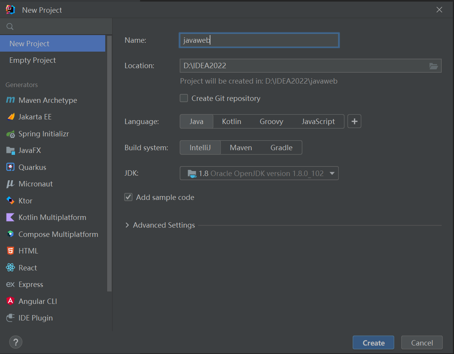The height and width of the screenshot is (354, 454).
Task: Choose Kotlin Multiplatform generator label
Action: point(52,217)
